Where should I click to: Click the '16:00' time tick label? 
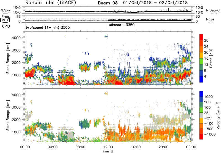click(x=136, y=147)
